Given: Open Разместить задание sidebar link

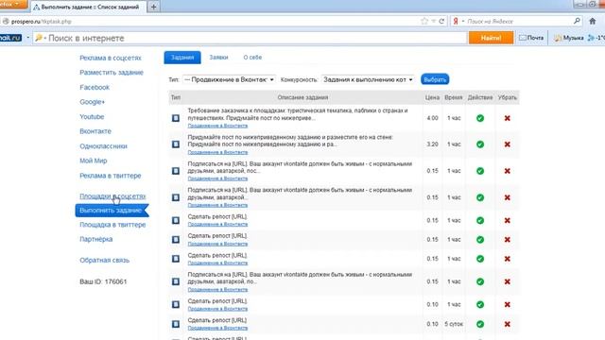Looking at the screenshot, I should (112, 73).
